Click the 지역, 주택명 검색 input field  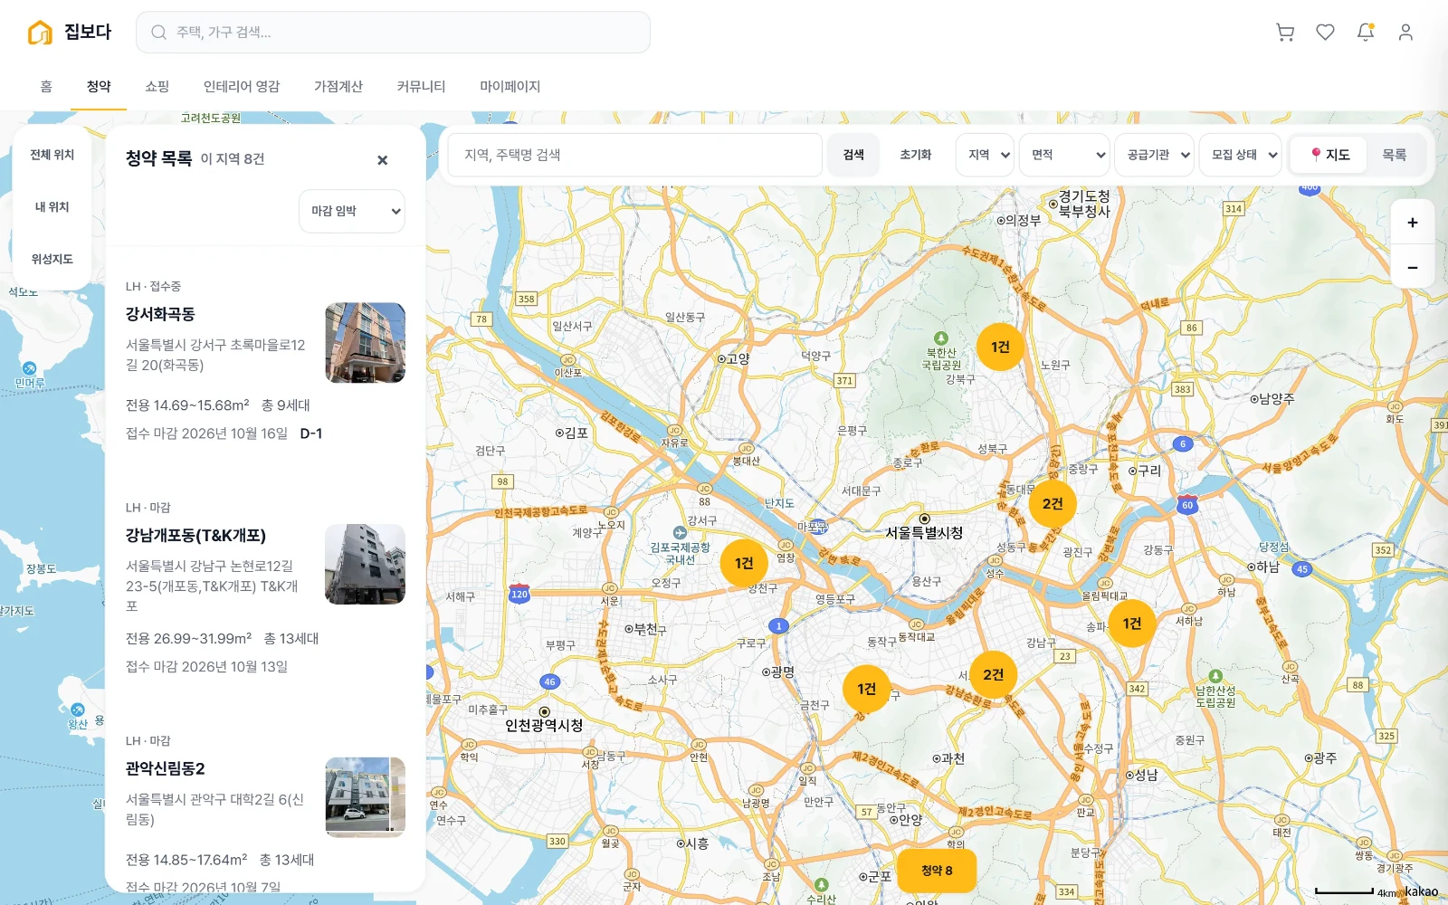pos(634,155)
